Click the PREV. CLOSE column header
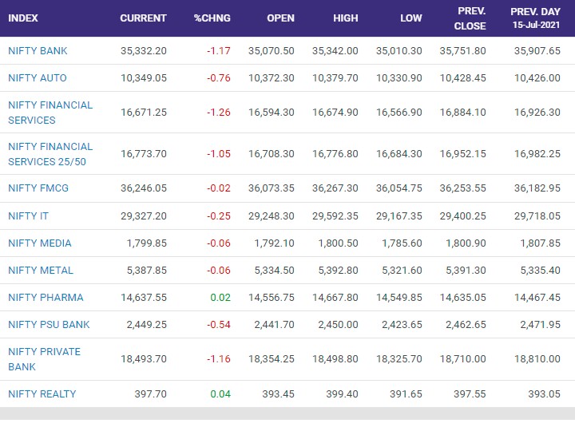 tap(470, 18)
